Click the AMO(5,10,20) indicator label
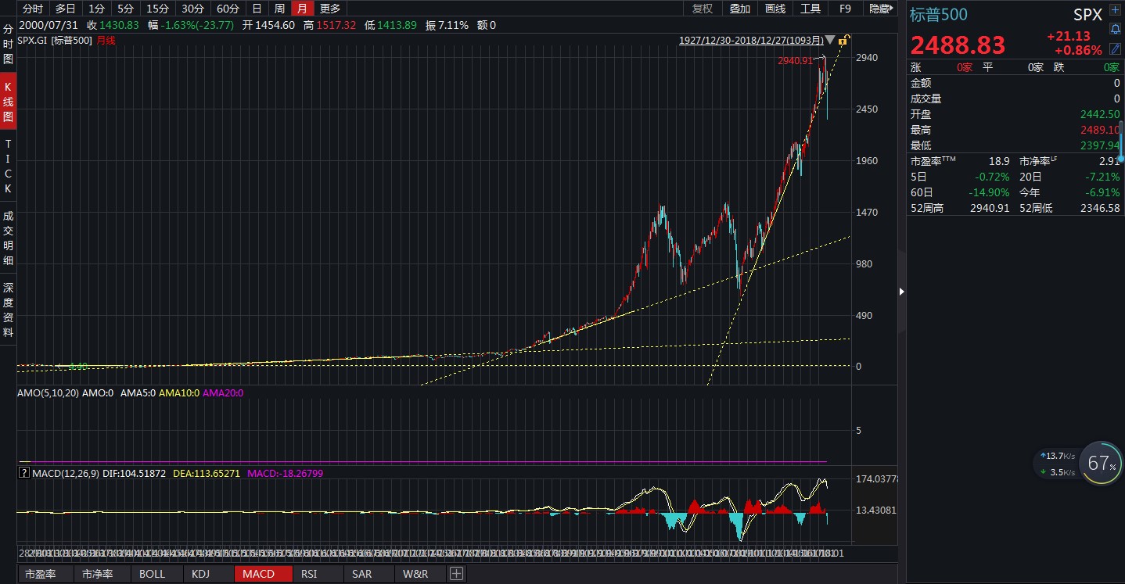1125x584 pixels. (48, 393)
